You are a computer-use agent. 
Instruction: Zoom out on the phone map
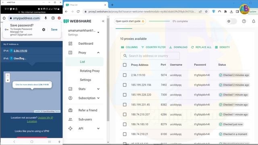click(8, 80)
